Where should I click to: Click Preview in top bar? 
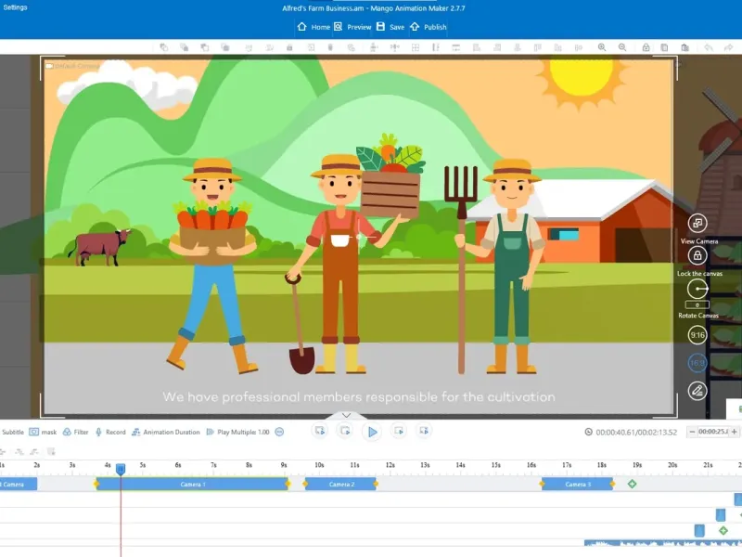tap(352, 27)
